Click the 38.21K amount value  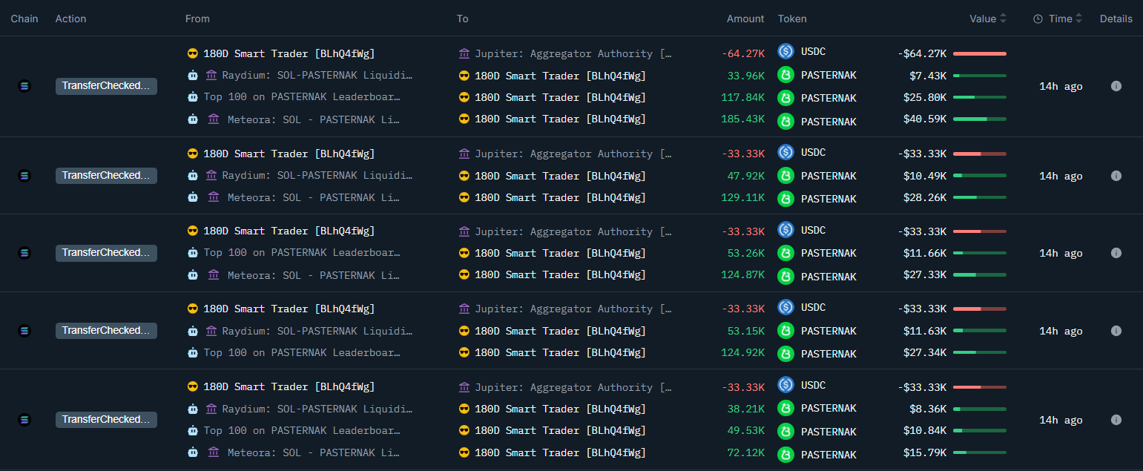[x=745, y=409]
